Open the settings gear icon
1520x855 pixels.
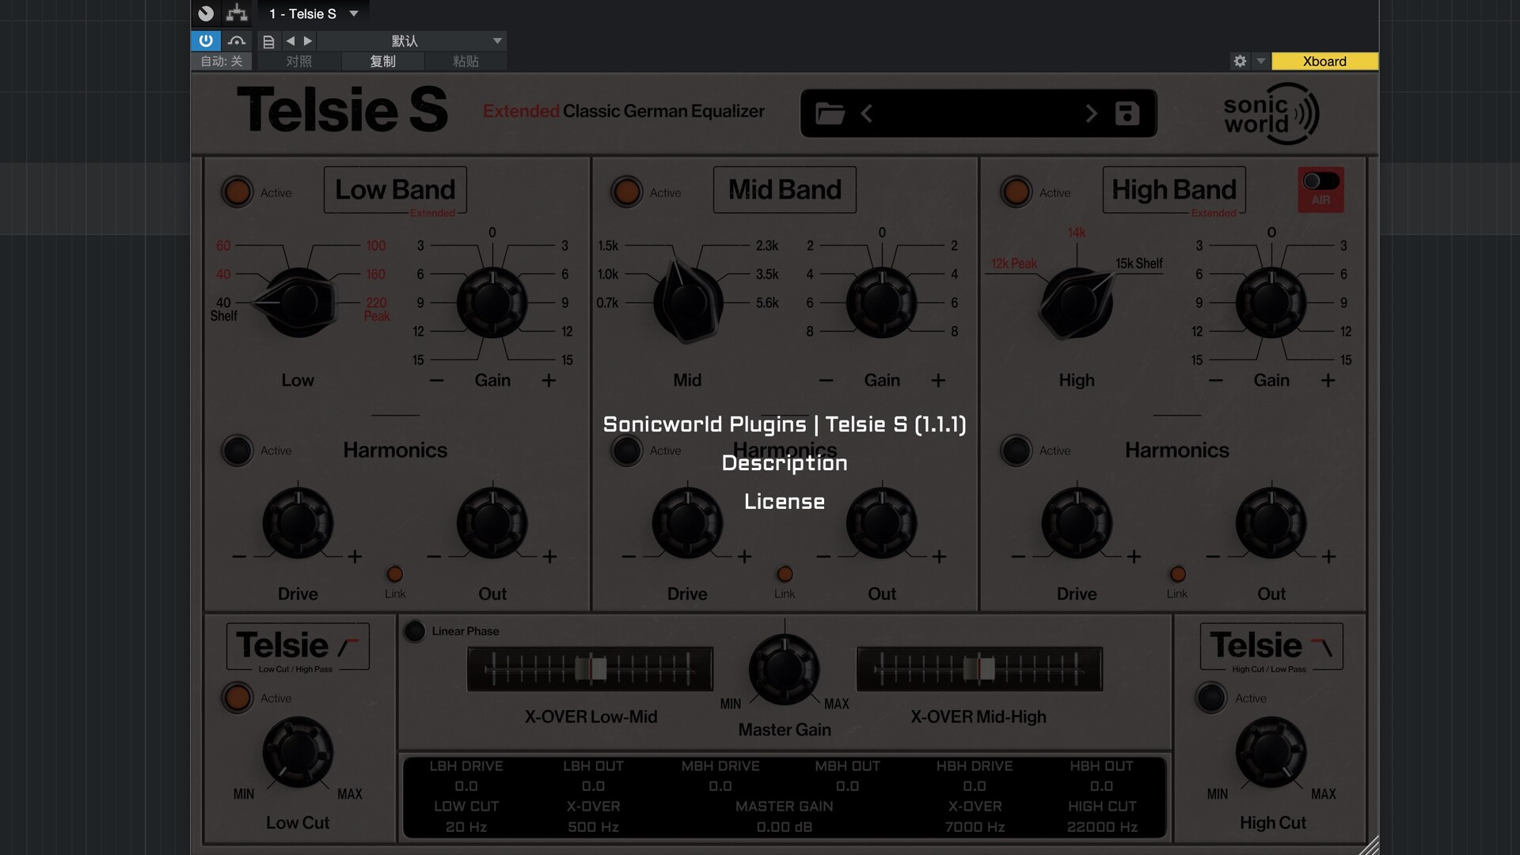pos(1240,61)
